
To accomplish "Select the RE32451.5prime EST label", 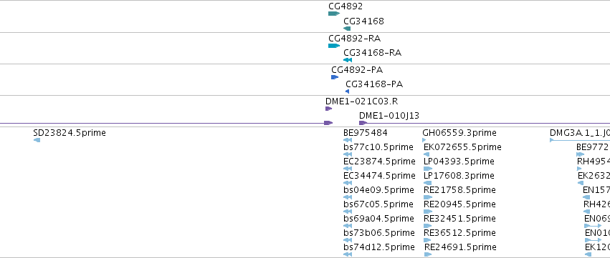I will tap(460, 219).
